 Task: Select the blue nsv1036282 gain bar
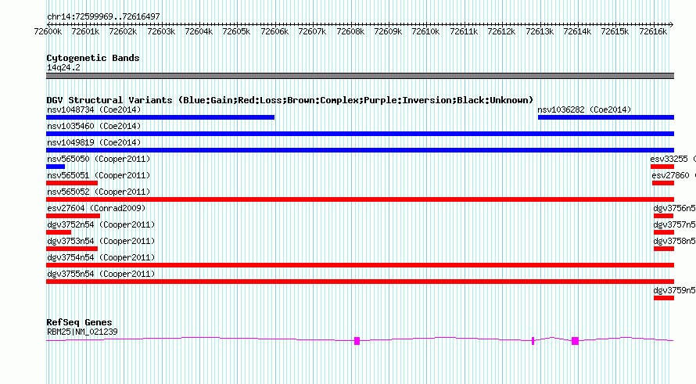[x=606, y=117]
